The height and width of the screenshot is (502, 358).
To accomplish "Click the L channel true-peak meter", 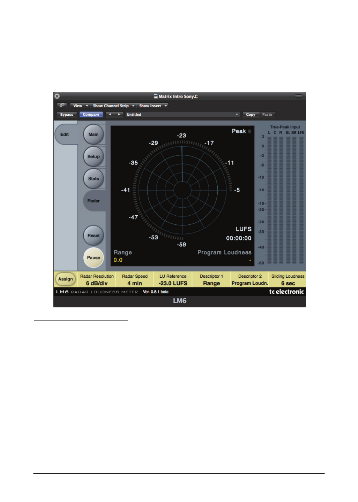I will click(269, 200).
